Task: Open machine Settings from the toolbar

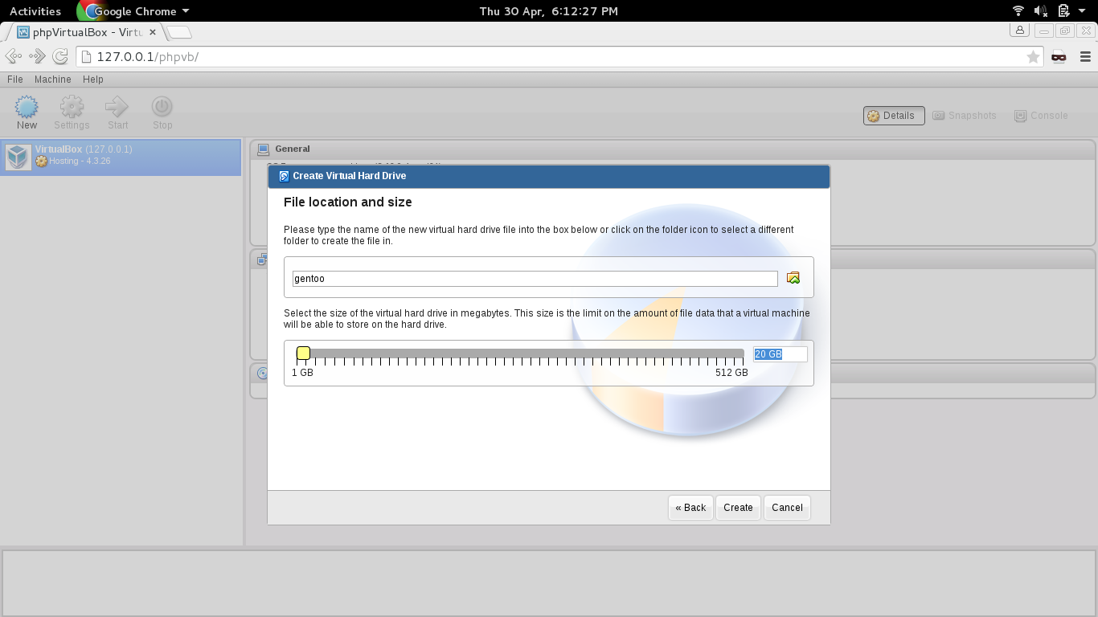Action: click(72, 112)
